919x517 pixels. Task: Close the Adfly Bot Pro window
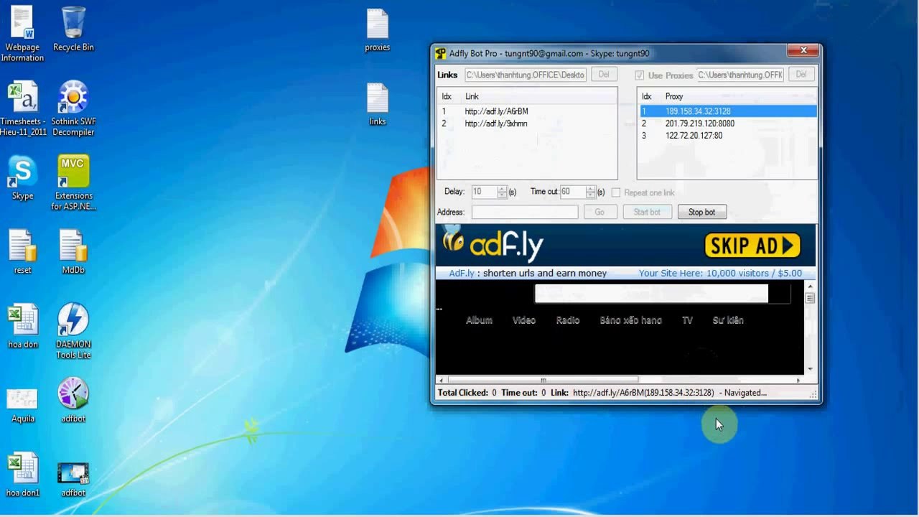point(803,50)
